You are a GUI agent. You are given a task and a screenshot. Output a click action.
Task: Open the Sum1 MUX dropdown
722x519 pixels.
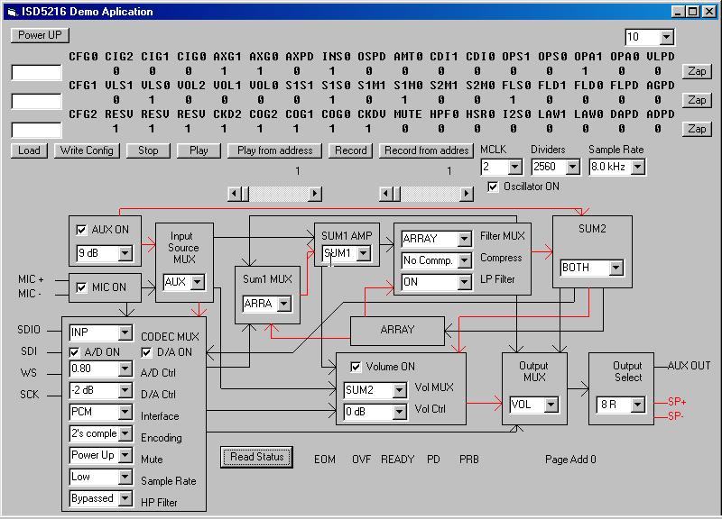point(283,304)
